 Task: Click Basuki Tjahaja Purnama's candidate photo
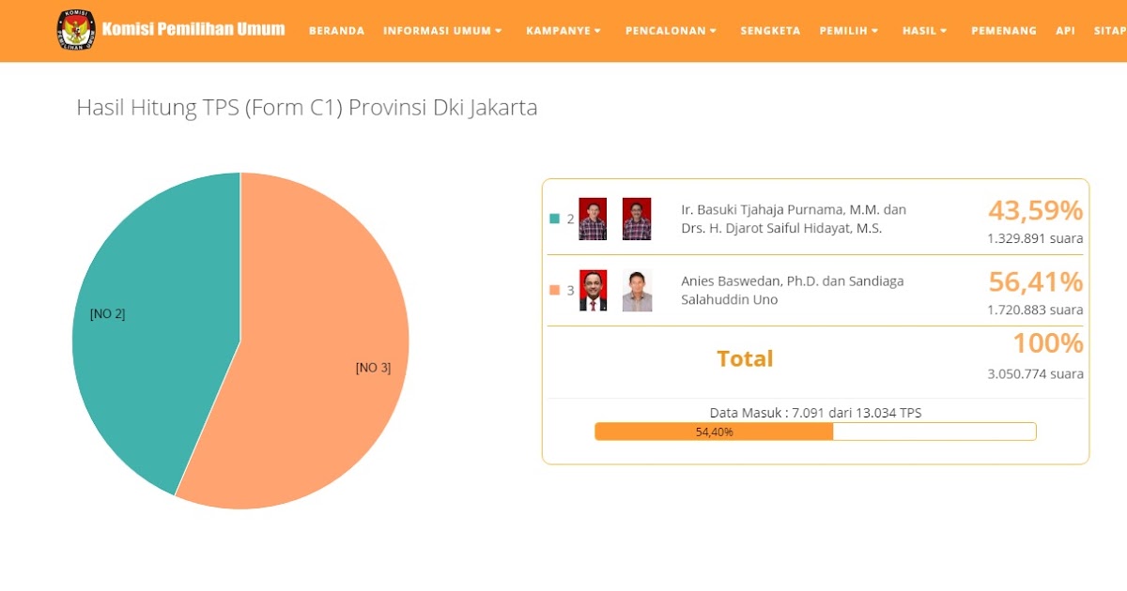(x=593, y=218)
